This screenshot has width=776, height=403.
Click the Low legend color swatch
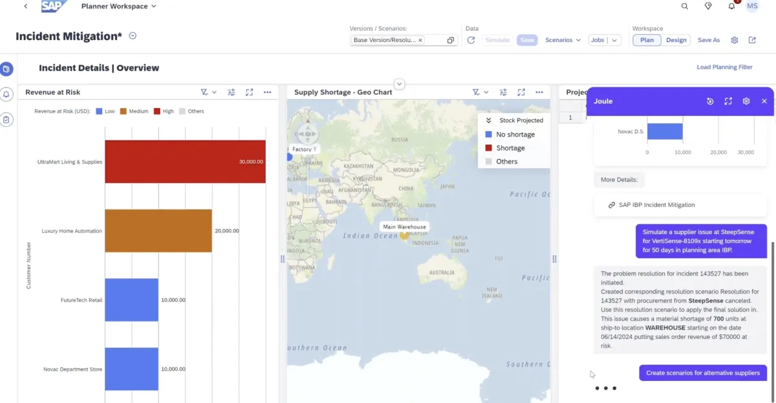(99, 111)
